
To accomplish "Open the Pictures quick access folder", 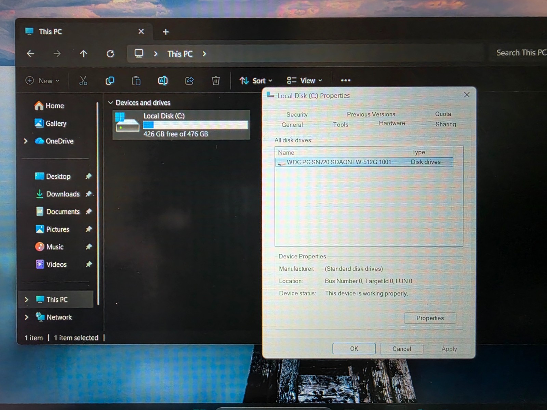I will pyautogui.click(x=52, y=229).
